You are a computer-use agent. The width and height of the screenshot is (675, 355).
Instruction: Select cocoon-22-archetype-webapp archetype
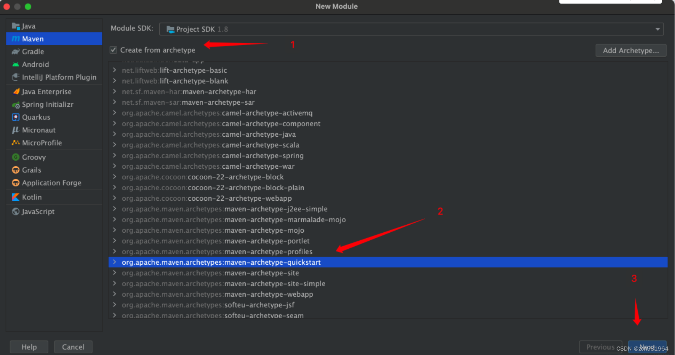point(388,198)
